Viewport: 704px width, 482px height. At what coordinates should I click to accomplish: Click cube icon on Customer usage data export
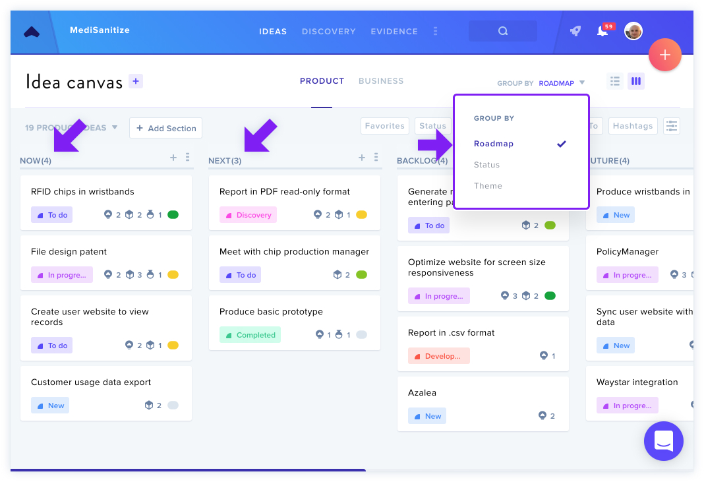click(149, 405)
